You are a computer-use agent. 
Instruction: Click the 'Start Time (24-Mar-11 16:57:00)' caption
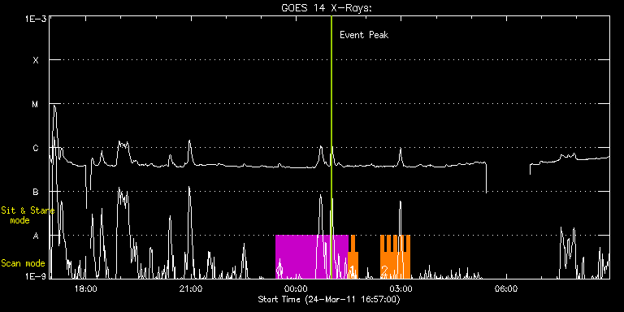pyautogui.click(x=329, y=299)
